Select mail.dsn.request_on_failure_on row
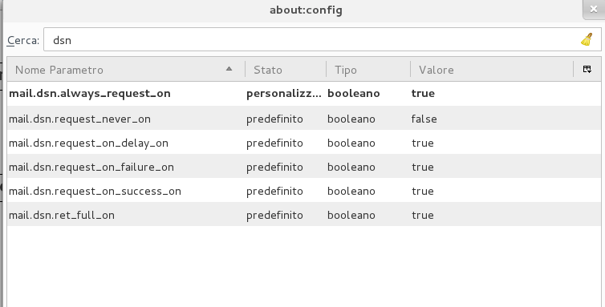Screen dimensions: 605x307 [x=304, y=167]
